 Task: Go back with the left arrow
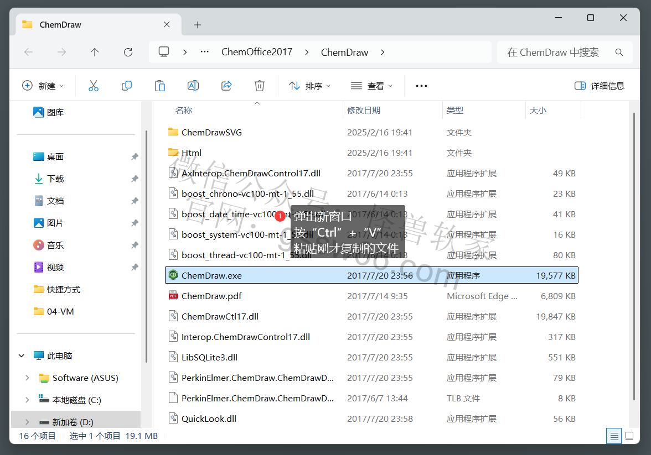(29, 53)
